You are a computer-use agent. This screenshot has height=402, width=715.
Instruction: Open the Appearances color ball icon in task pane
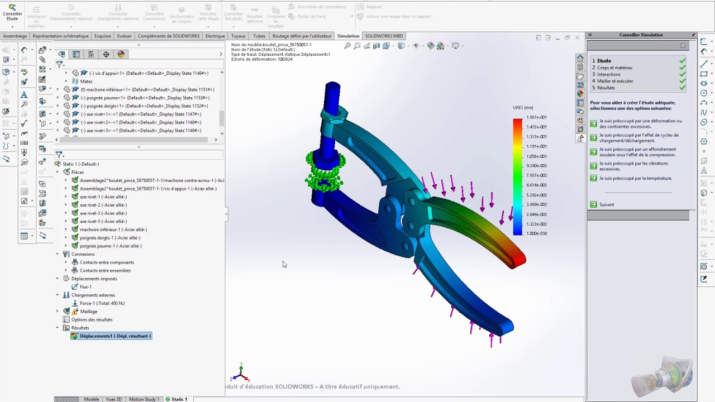[x=580, y=94]
